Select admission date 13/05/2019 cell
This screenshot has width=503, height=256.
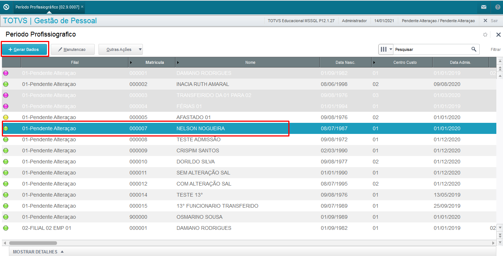click(447, 195)
